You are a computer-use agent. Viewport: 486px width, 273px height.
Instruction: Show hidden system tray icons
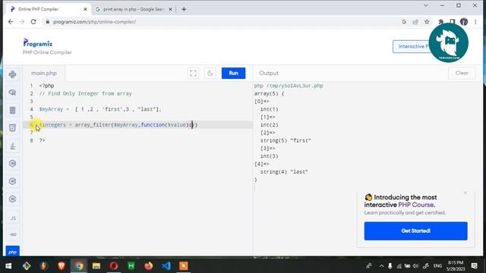pos(381,266)
